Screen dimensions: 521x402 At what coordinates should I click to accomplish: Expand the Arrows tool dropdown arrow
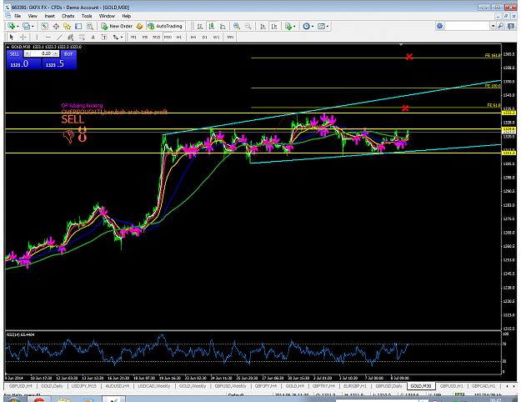tap(121, 38)
